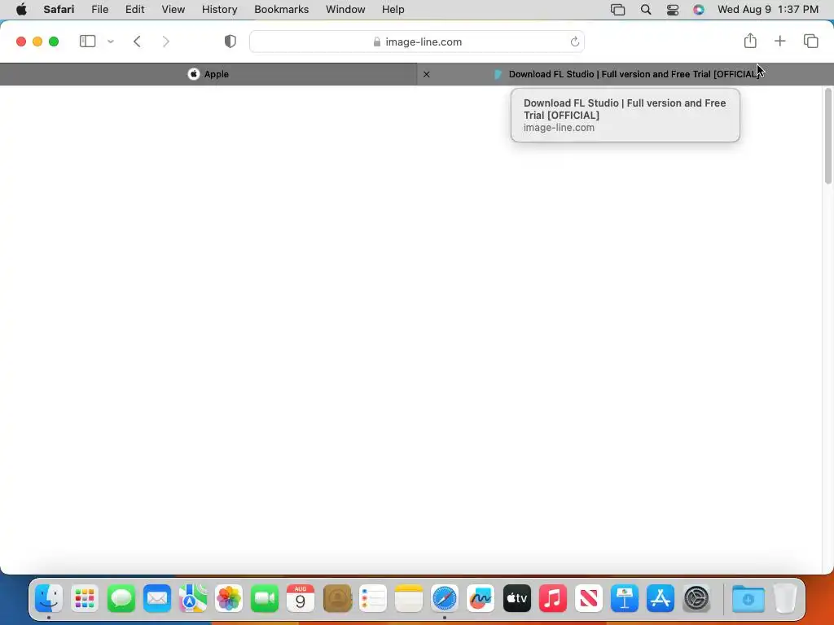The height and width of the screenshot is (625, 834).
Task: Show tab overview
Action: coord(810,41)
